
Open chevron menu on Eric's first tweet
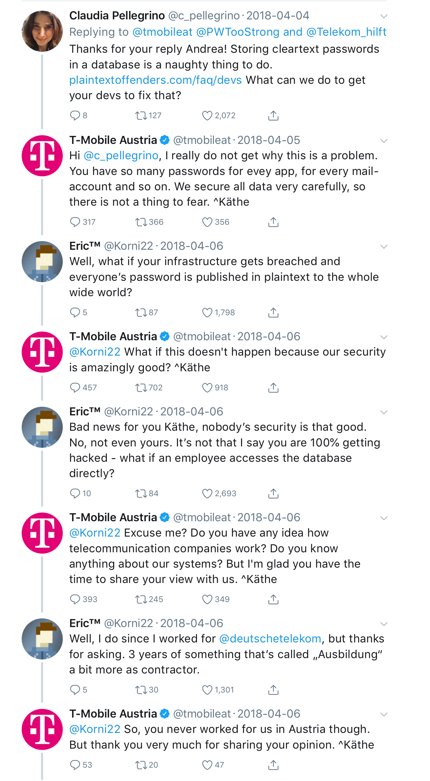(x=384, y=247)
